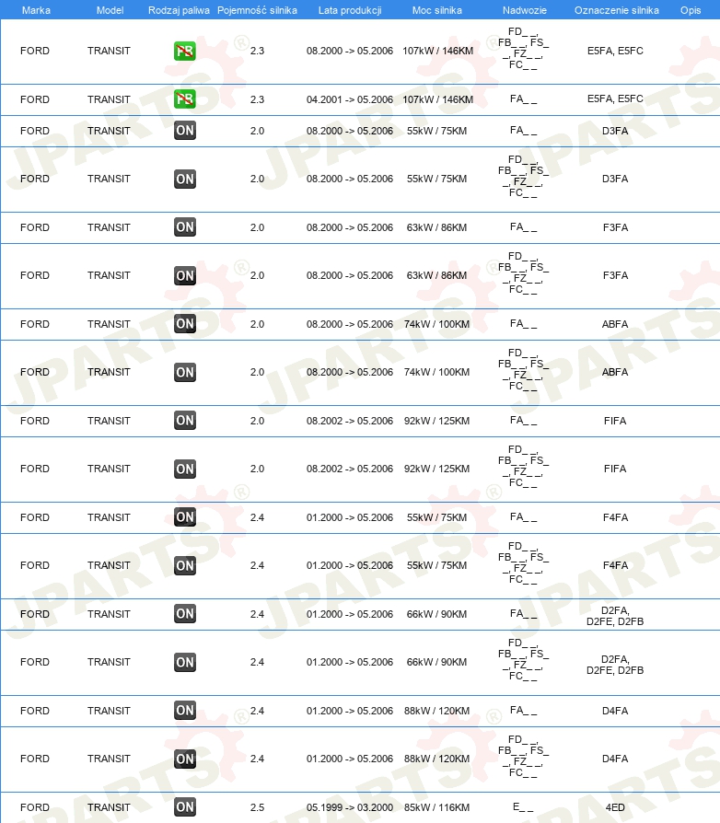The width and height of the screenshot is (720, 823).
Task: Click the ON diesel icon in the ABFA FD__ row
Action: (185, 372)
